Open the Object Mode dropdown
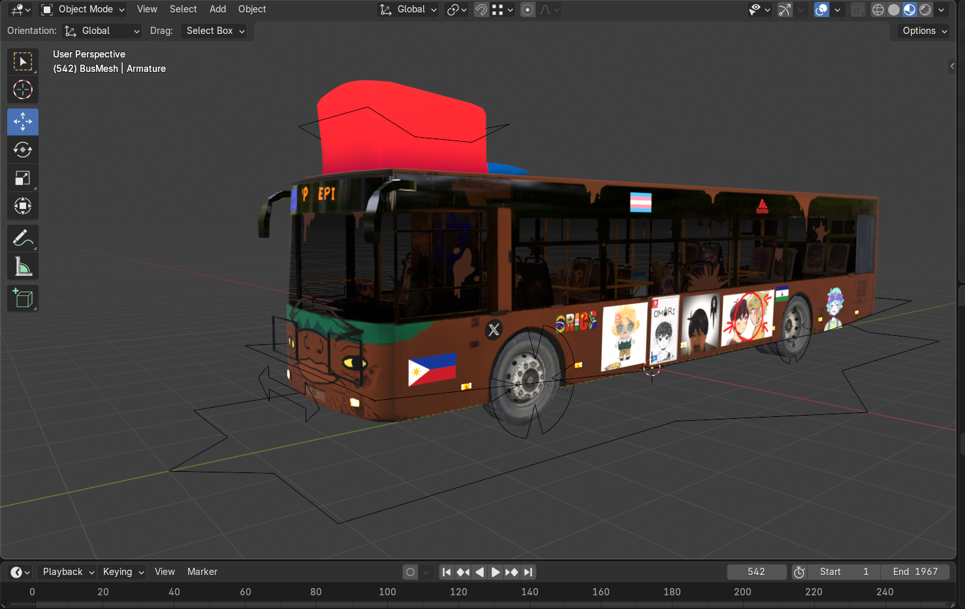Image resolution: width=965 pixels, height=609 pixels. coord(83,9)
